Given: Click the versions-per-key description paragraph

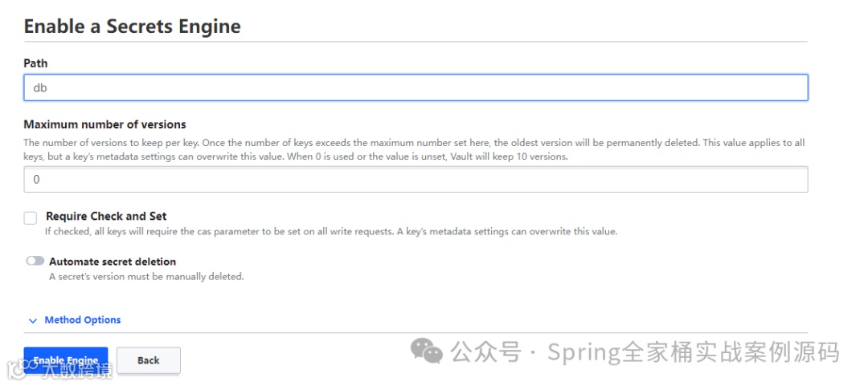Looking at the screenshot, I should (x=414, y=149).
